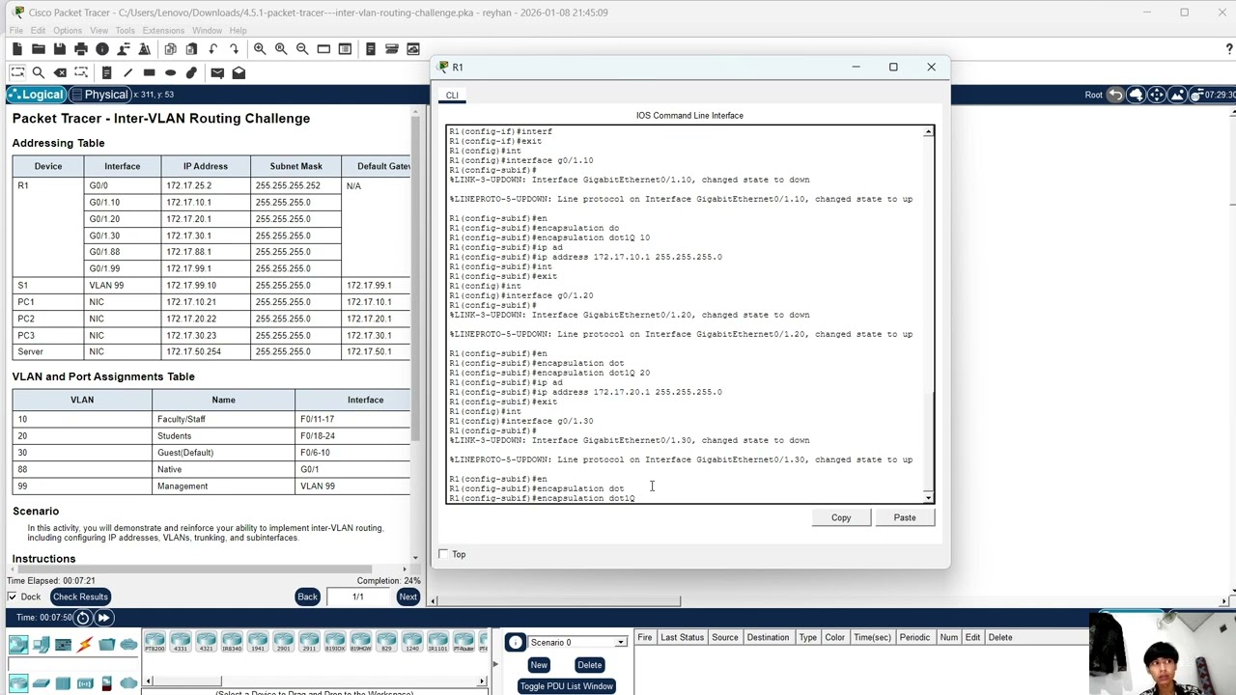Image resolution: width=1236 pixels, height=695 pixels.
Task: Reset simulation time power cycle icon
Action: point(82,618)
